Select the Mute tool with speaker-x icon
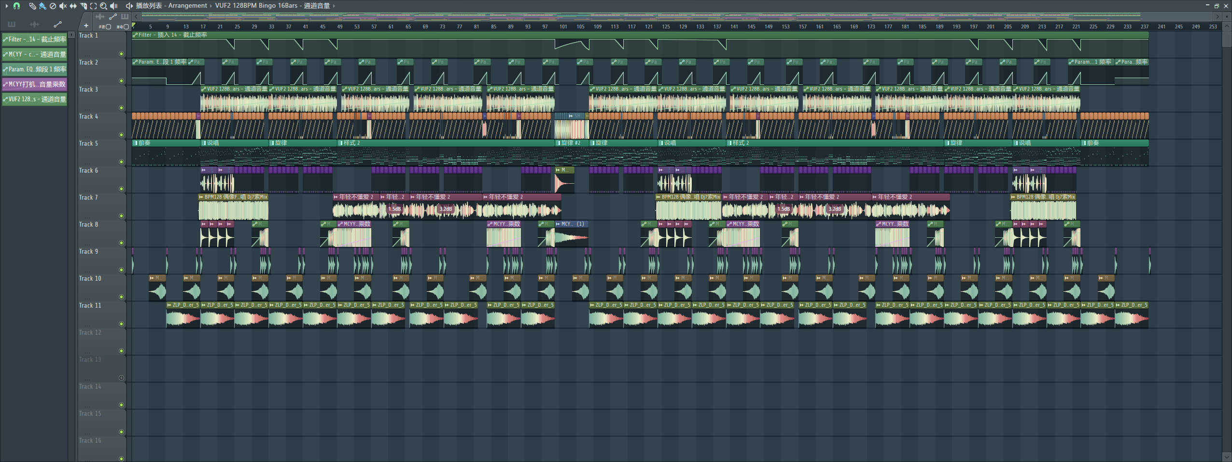This screenshot has width=1232, height=462. [63, 6]
